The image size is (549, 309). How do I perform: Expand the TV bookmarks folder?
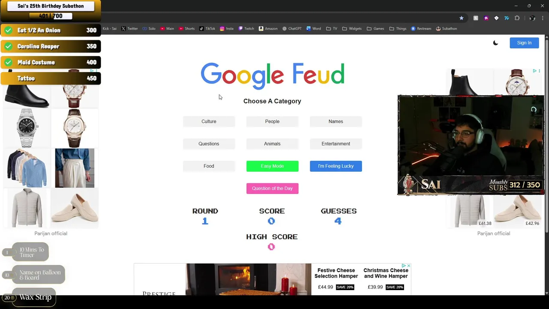(332, 29)
